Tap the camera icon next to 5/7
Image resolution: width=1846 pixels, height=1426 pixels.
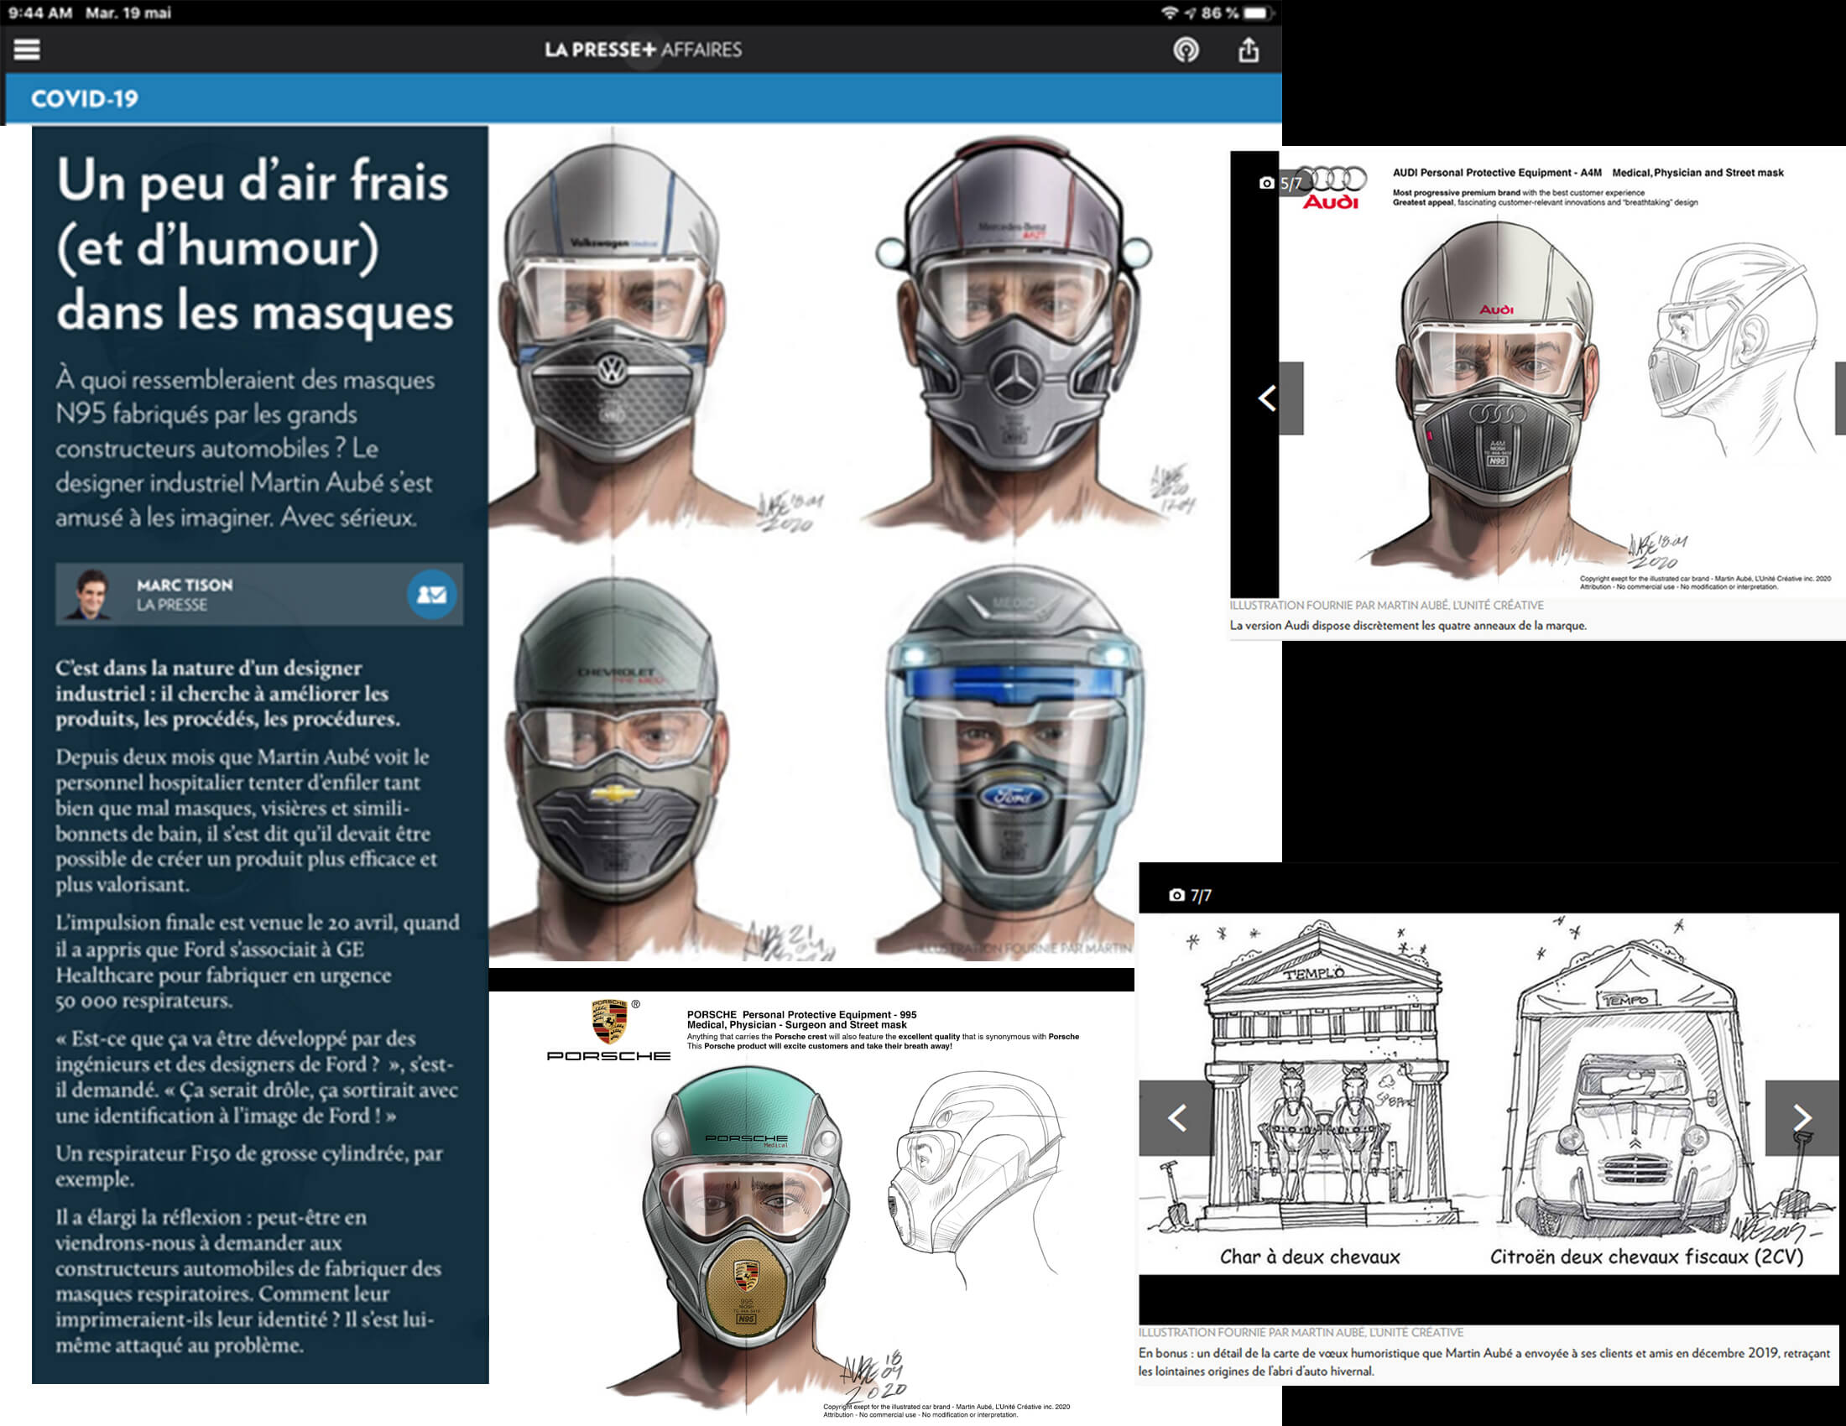coord(1266,183)
